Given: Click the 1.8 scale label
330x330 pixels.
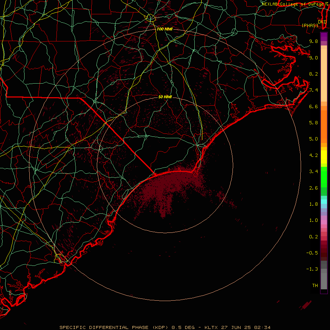Looking at the screenshot, I should coord(313,204).
